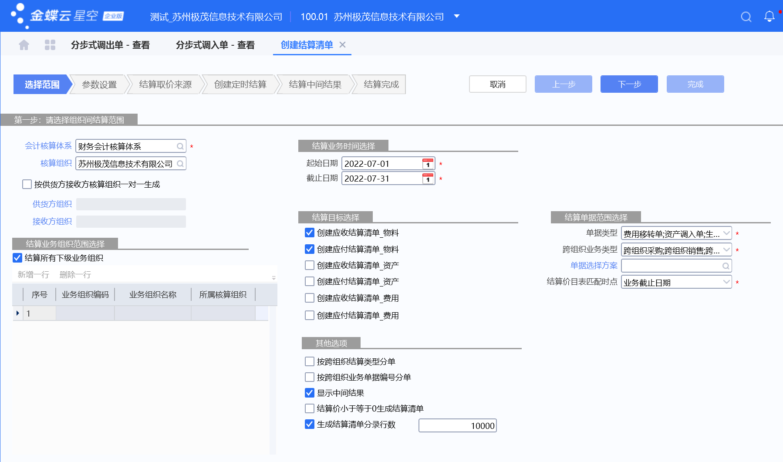Click the 下一步 button
Viewport: 783px width, 462px height.
[629, 84]
